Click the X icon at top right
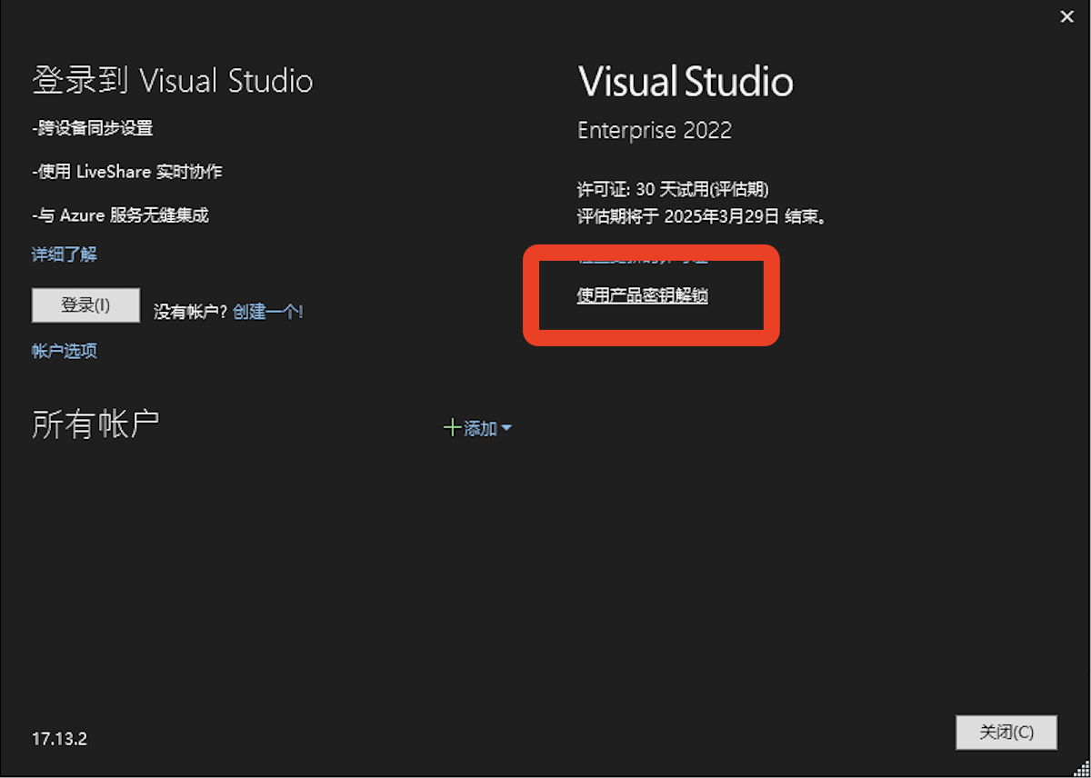The height and width of the screenshot is (778, 1091). (1066, 16)
